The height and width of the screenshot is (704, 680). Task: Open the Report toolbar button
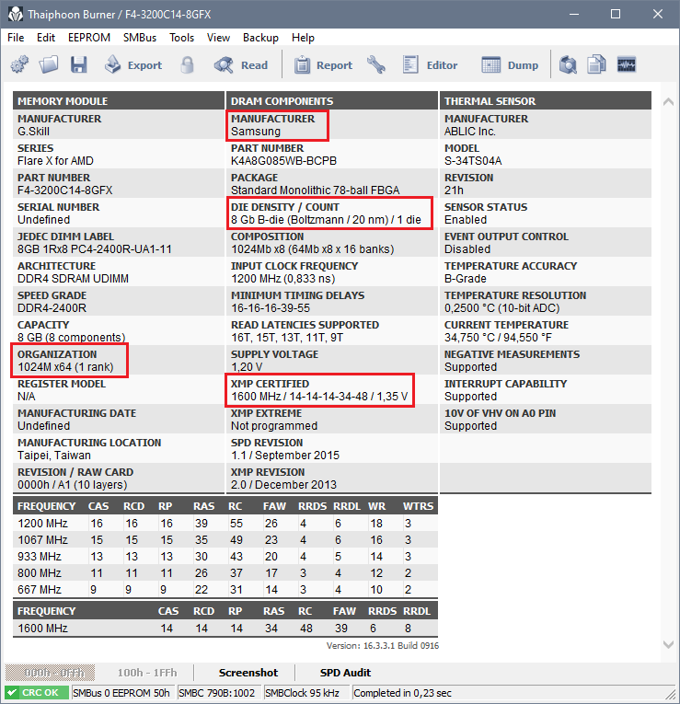point(323,65)
